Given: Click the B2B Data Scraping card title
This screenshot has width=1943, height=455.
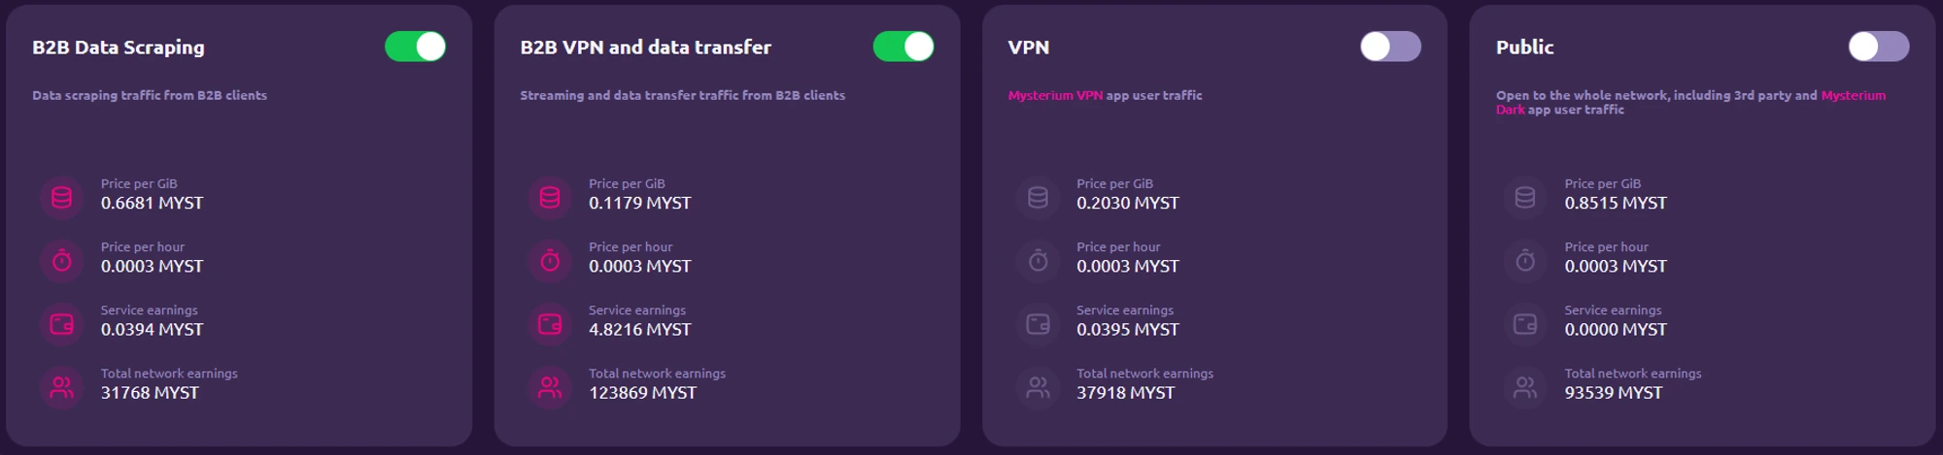Looking at the screenshot, I should 119,48.
